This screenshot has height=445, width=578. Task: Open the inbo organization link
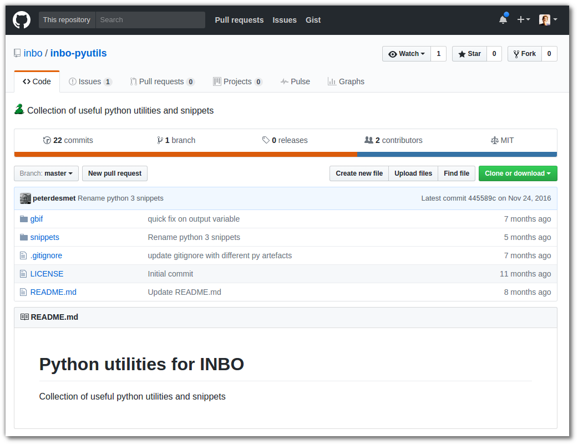point(33,53)
